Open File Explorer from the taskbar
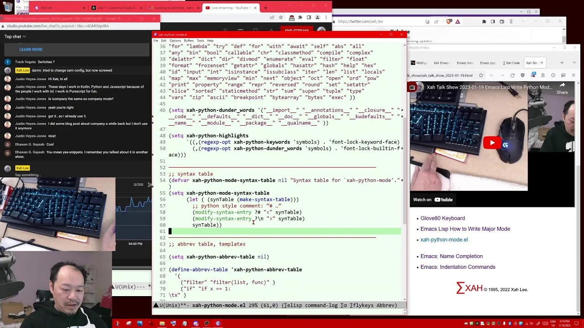This screenshot has width=584, height=328. (x=162, y=323)
